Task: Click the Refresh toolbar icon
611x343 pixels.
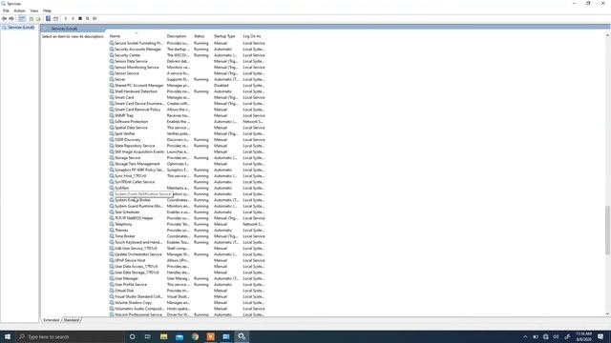Action: [32, 19]
